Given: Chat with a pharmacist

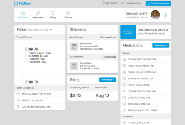Looking at the screenshot, I should 158,3.
